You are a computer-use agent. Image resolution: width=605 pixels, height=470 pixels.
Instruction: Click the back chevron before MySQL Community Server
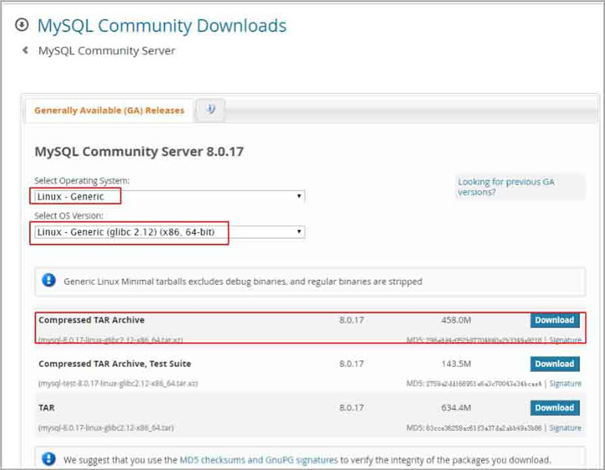point(25,51)
